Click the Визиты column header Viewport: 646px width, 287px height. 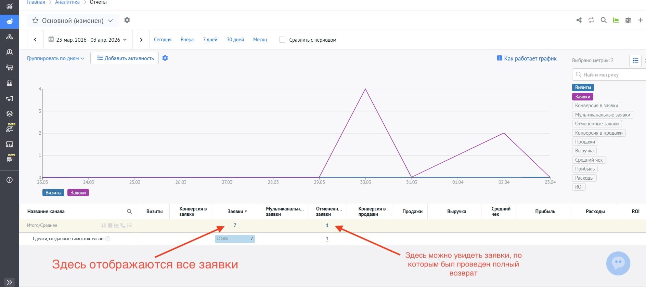pyautogui.click(x=154, y=211)
